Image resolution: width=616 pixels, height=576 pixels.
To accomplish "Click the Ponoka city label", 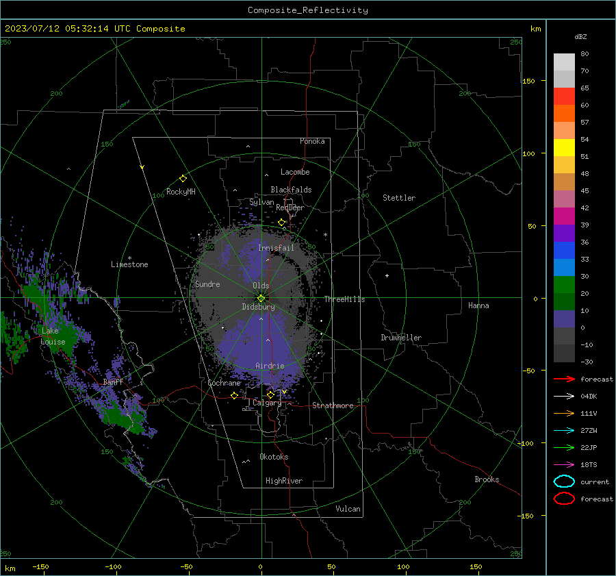I will click(312, 141).
